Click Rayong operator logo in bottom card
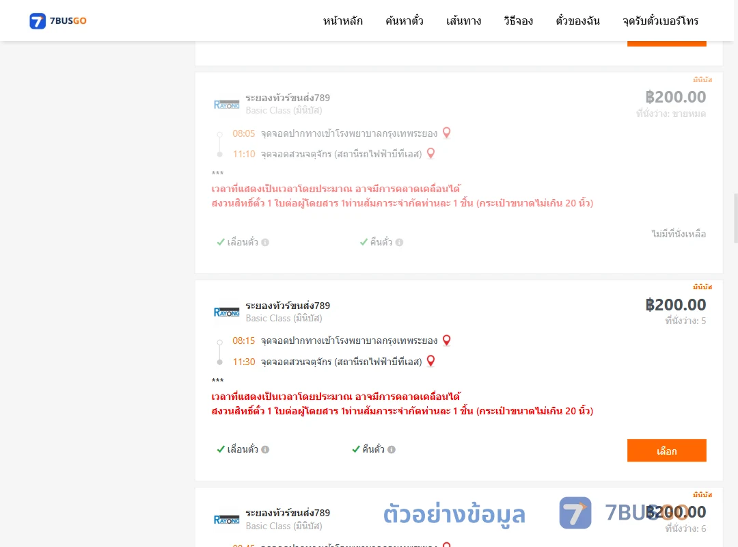Image resolution: width=738 pixels, height=547 pixels. pyautogui.click(x=226, y=519)
